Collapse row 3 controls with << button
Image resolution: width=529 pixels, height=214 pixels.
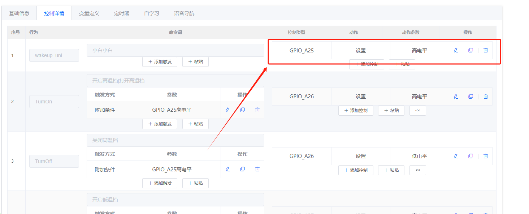(418, 170)
